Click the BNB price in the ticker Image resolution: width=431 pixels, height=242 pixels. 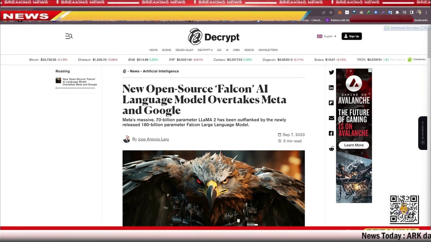(x=143, y=60)
